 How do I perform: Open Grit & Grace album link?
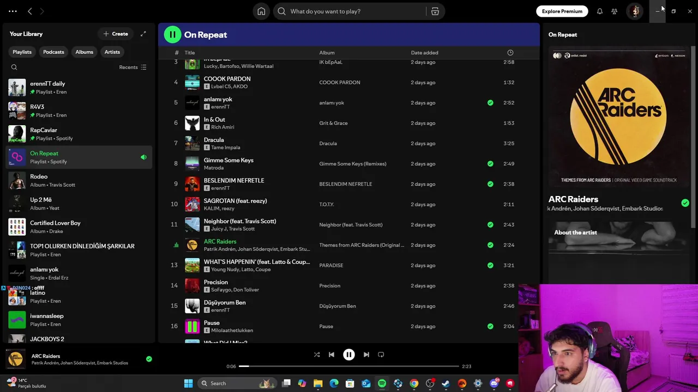pos(333,123)
